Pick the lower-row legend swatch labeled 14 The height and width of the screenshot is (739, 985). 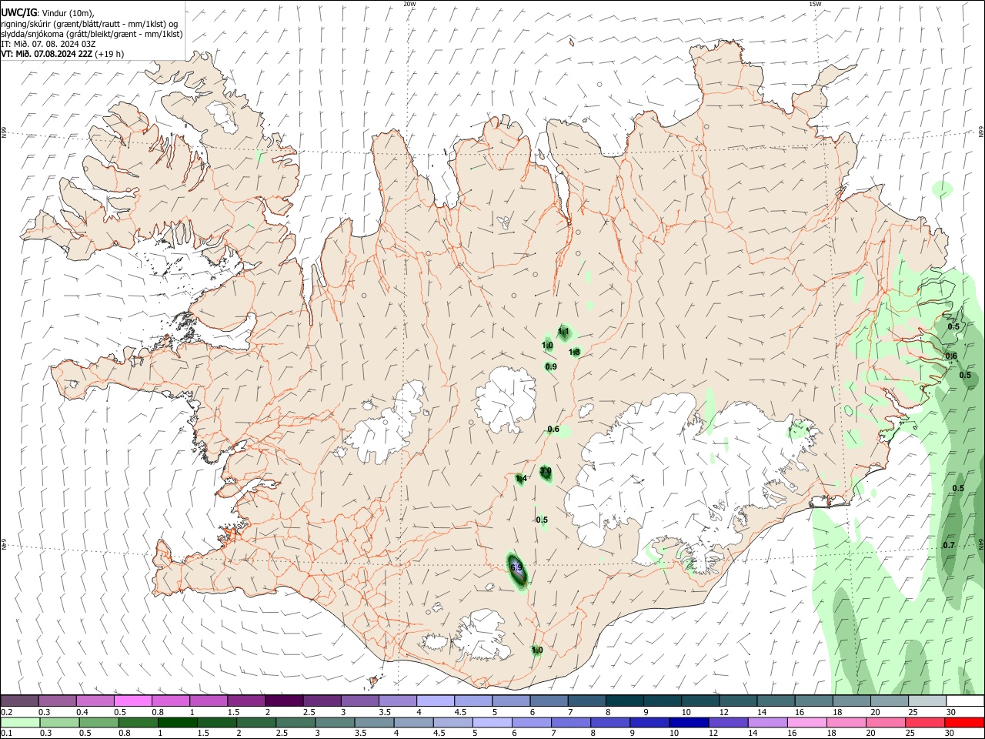767,723
